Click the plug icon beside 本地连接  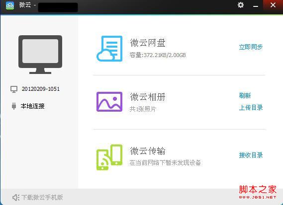point(14,106)
